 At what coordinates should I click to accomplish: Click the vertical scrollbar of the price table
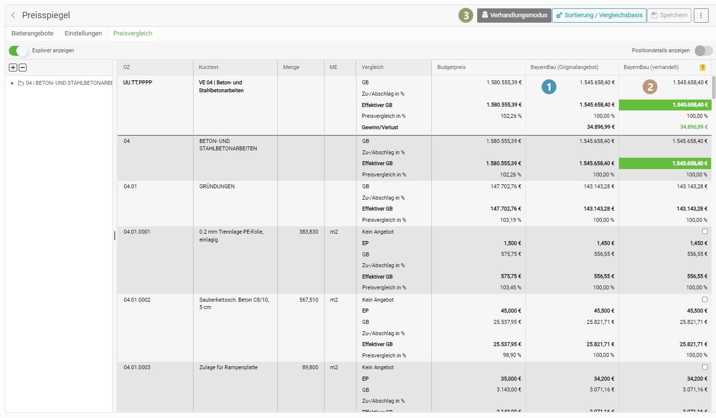click(x=714, y=88)
